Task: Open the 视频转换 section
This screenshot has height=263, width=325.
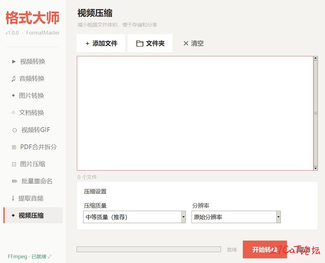Action: coord(33,62)
